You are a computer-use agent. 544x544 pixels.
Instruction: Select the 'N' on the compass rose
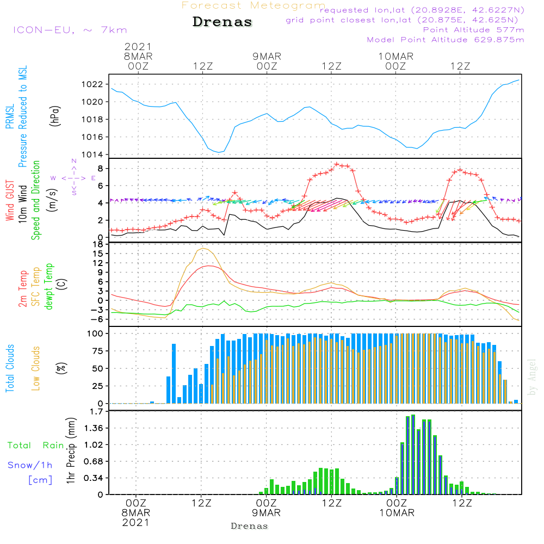[x=74, y=161]
